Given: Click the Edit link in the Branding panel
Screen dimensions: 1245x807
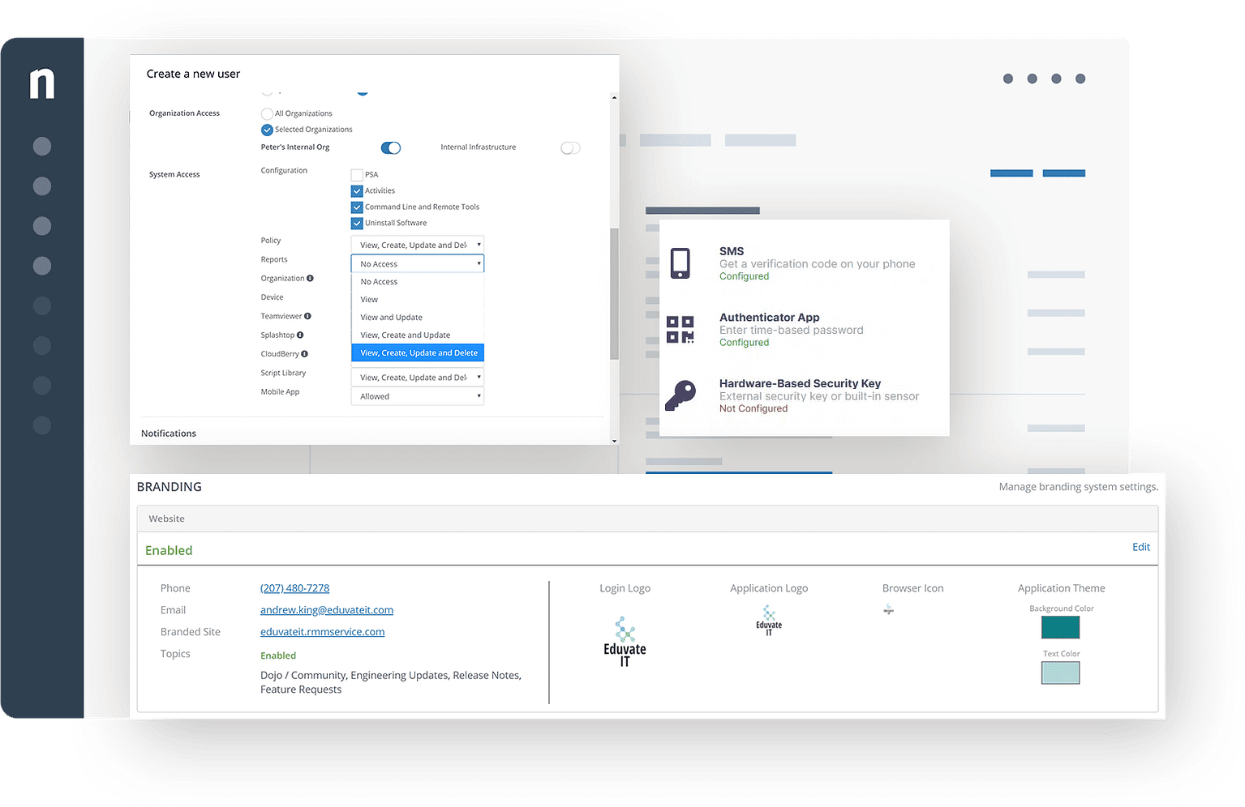Looking at the screenshot, I should click(x=1140, y=547).
